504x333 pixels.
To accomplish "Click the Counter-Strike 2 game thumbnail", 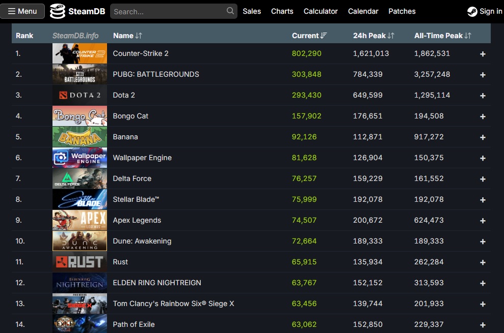I will pyautogui.click(x=79, y=53).
